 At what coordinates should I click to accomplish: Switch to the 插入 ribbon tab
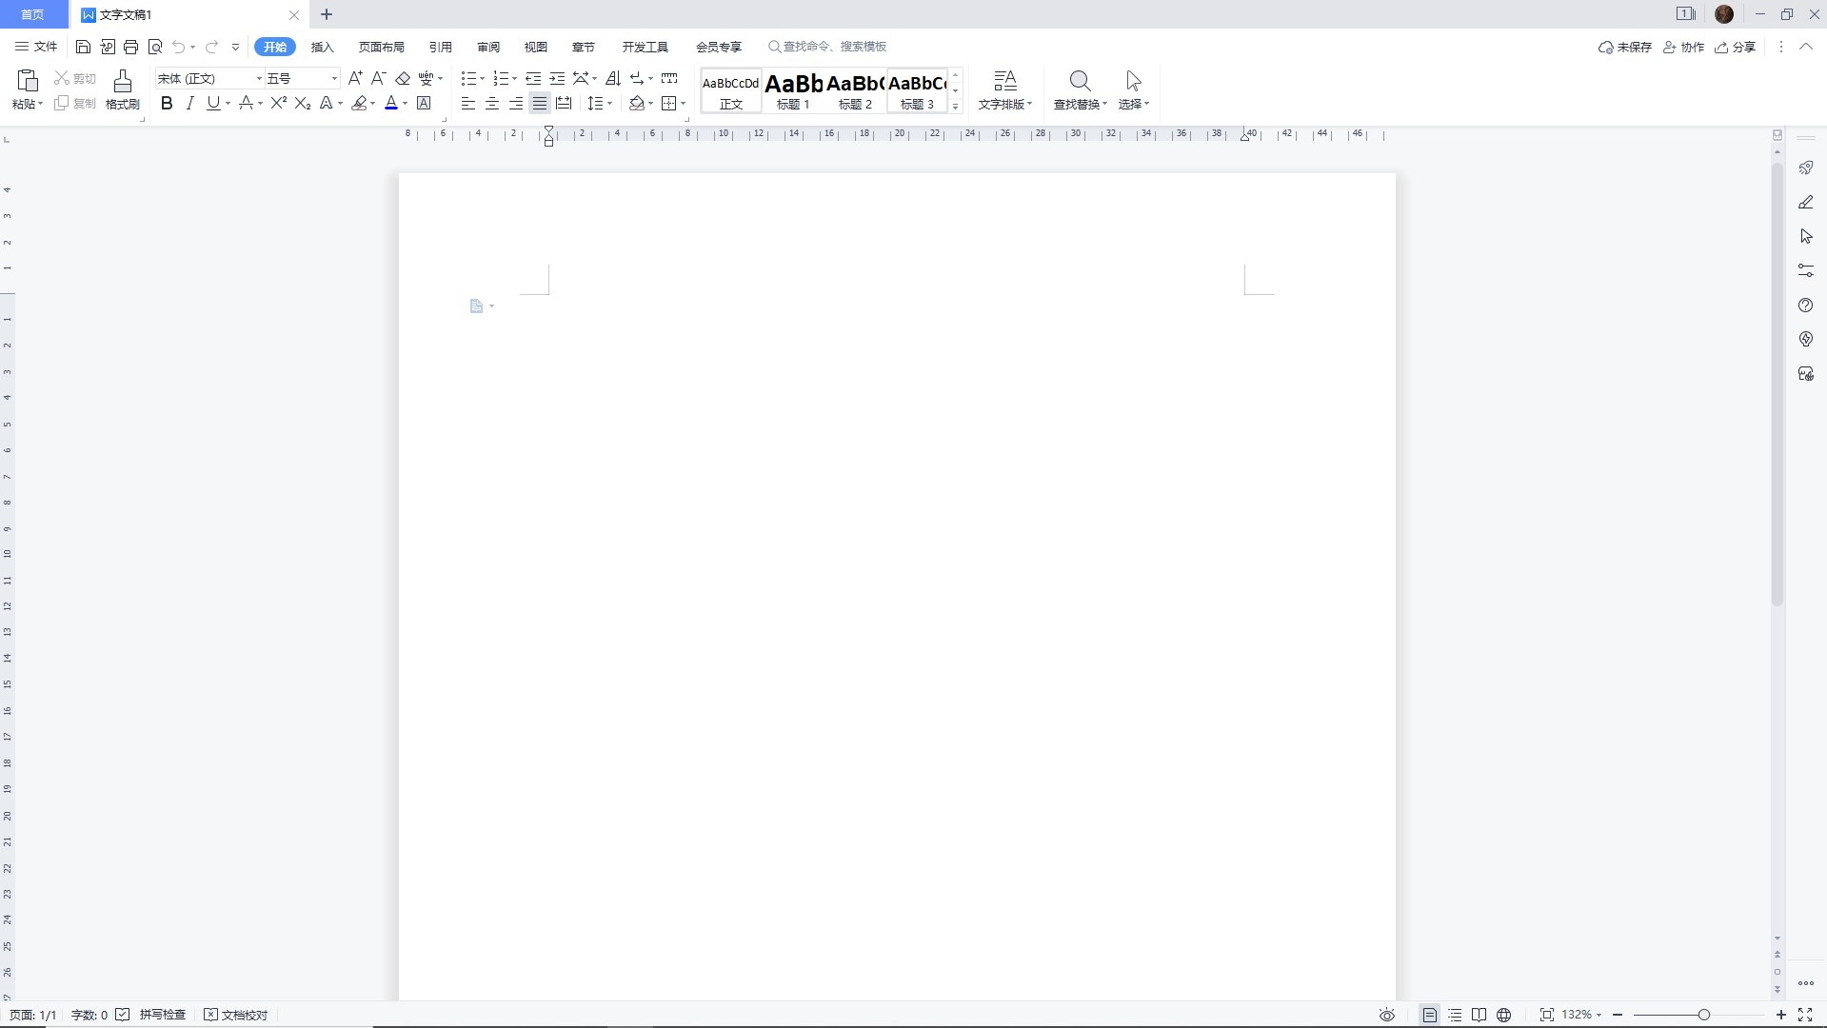click(323, 47)
